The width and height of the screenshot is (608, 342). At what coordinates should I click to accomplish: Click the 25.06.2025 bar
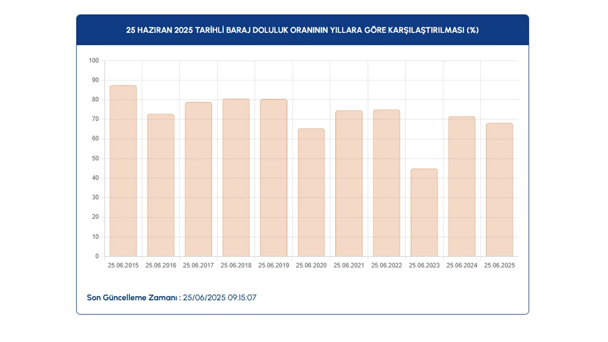[x=499, y=190]
